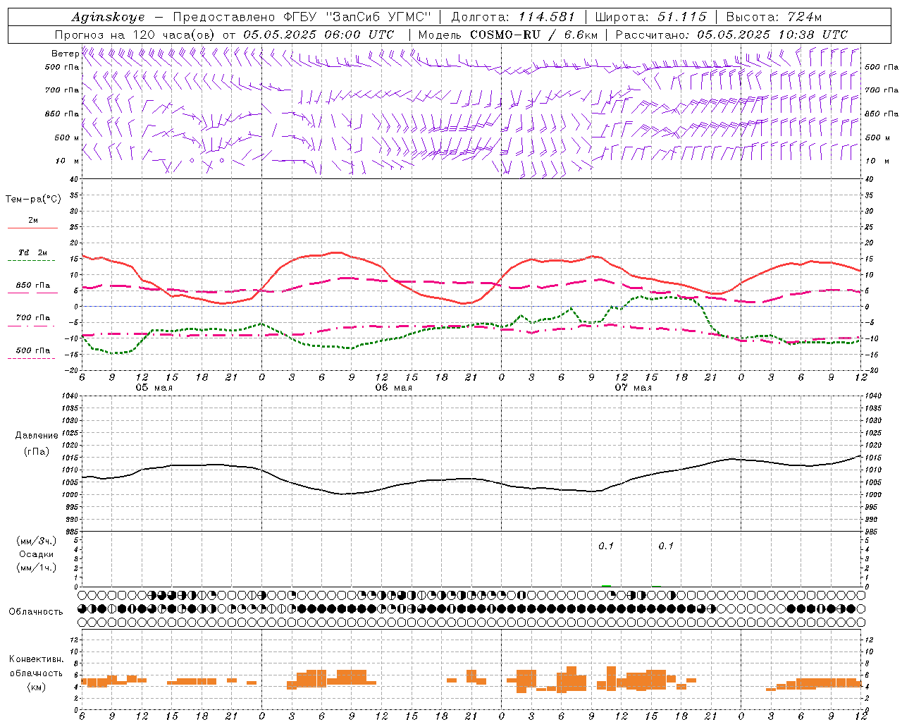Click the dashed line sample under 500 гПа legend
Screen dimensions: 902x722
(31, 359)
